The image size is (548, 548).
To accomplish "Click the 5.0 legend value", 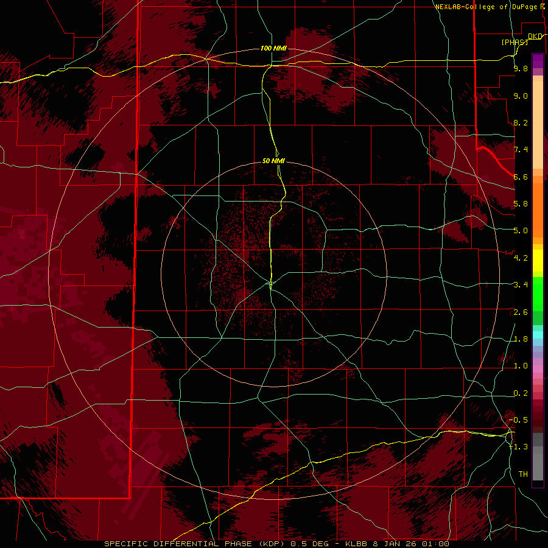I will [x=521, y=231].
